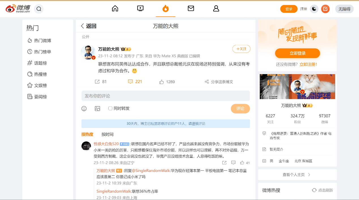Open the video section icon

point(140,8)
